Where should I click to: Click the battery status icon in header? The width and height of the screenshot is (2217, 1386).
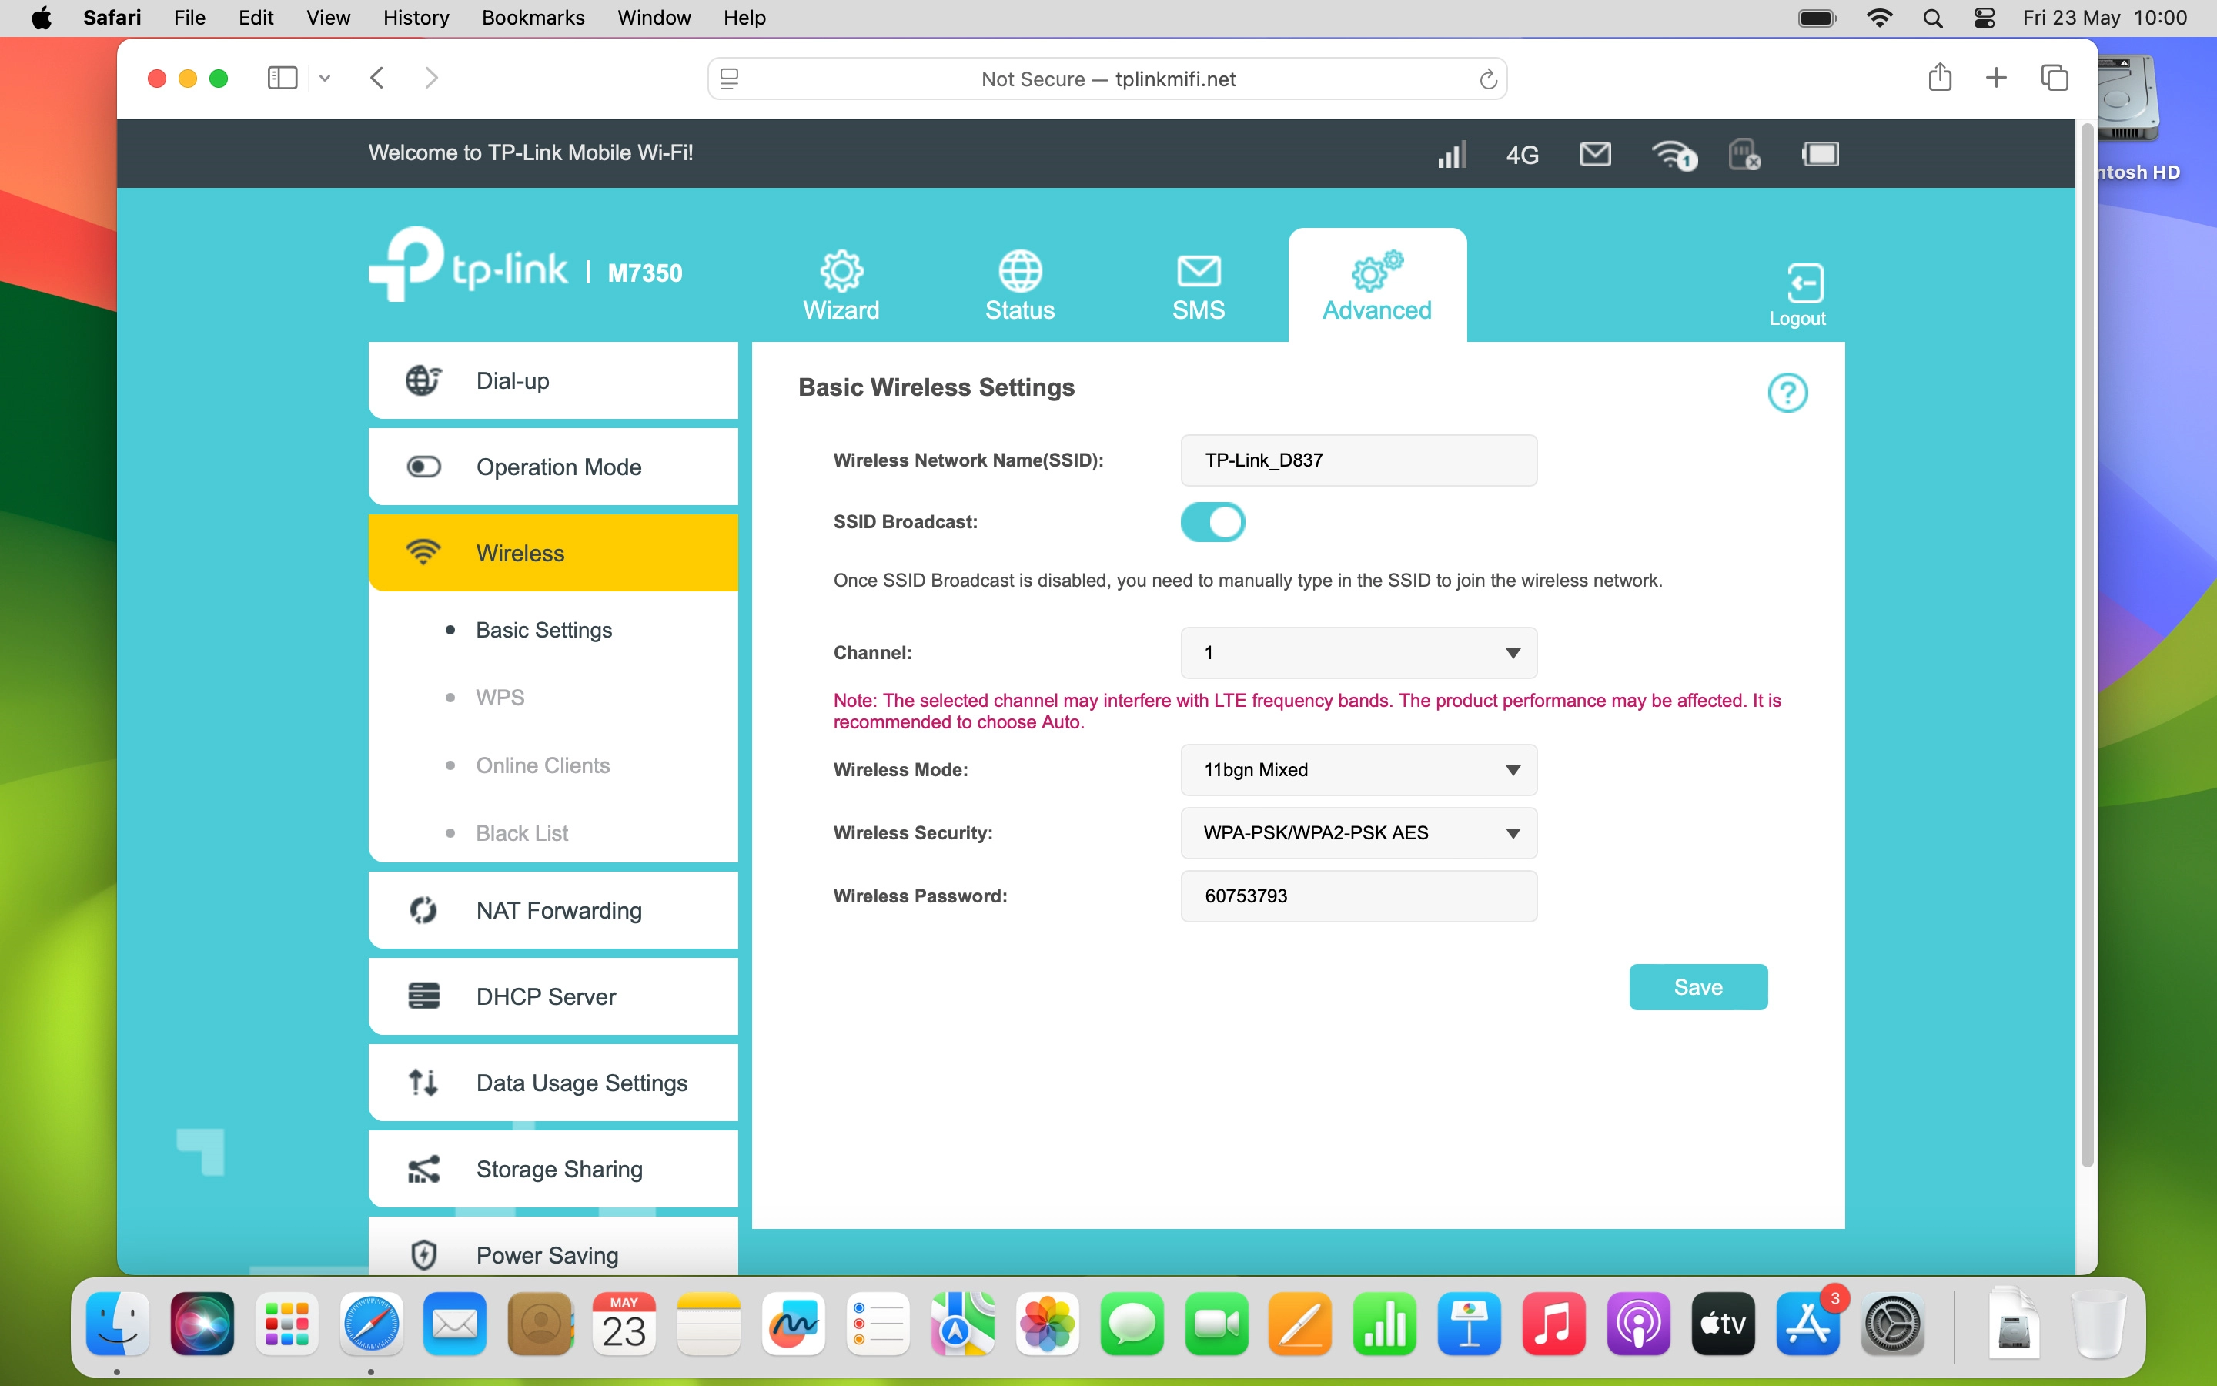(x=1820, y=154)
